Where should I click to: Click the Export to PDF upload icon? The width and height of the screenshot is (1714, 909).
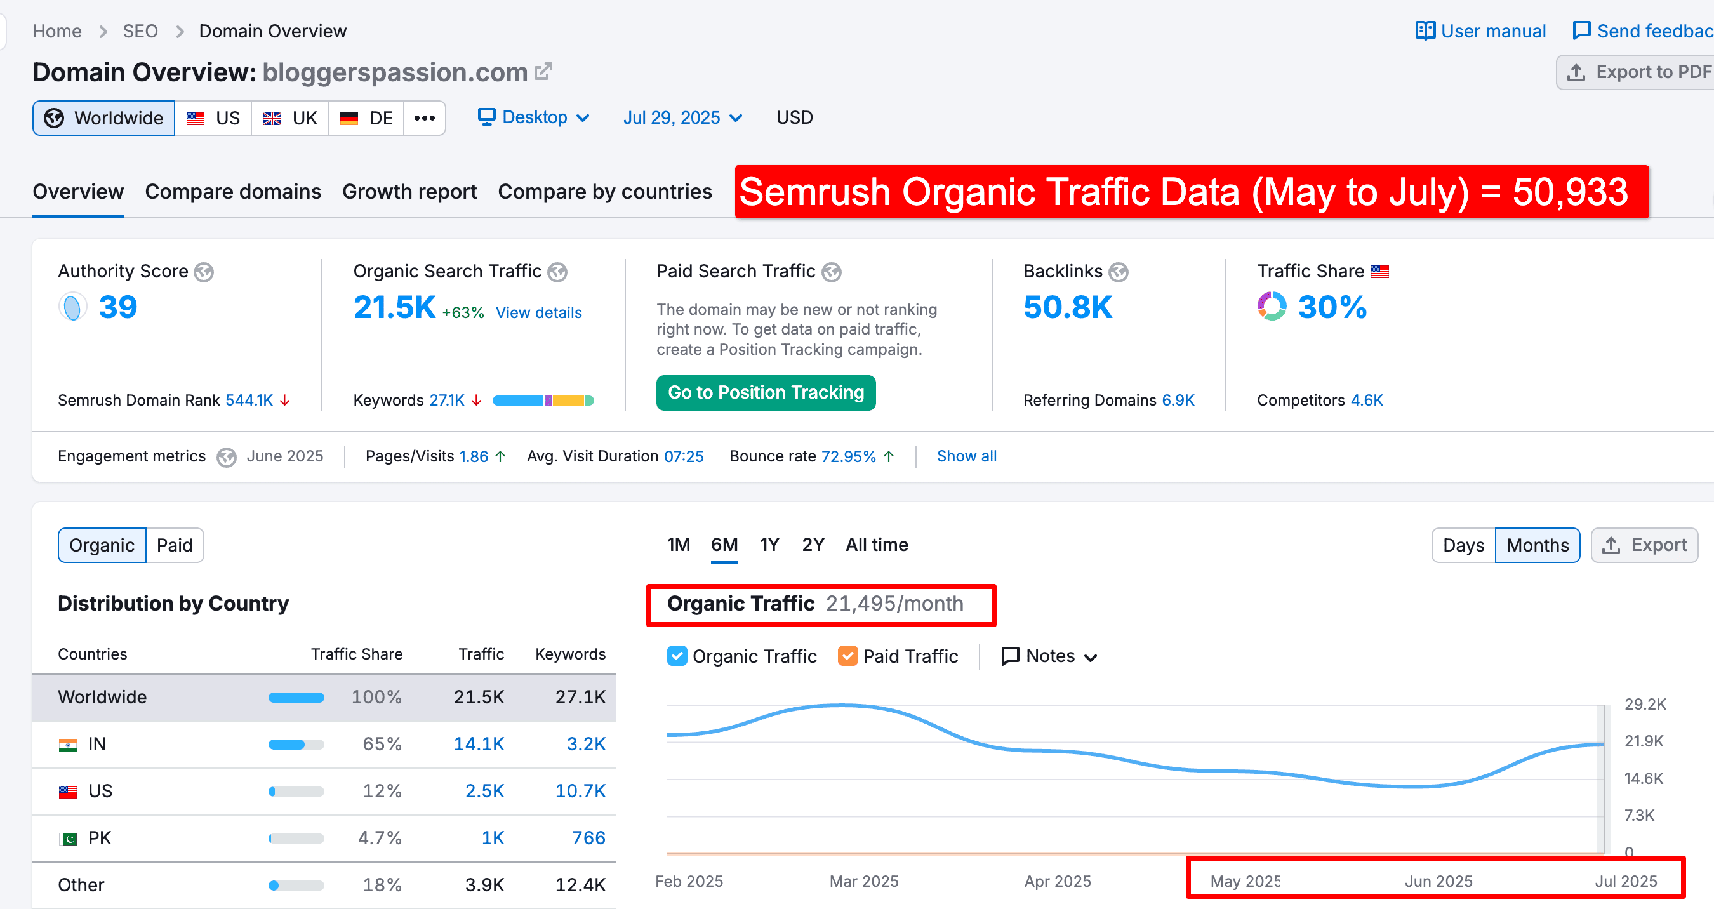click(1576, 72)
